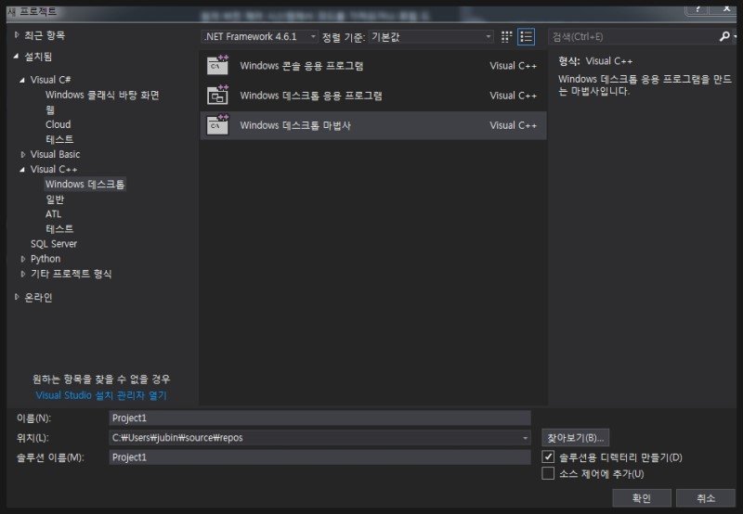
Task: Expand the Python tree node
Action: coord(22,259)
